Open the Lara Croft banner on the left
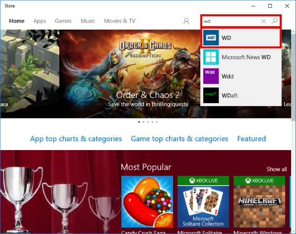The width and height of the screenshot is (296, 234). click(x=30, y=74)
